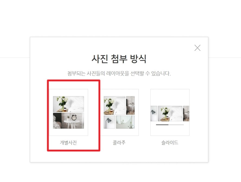Click large flower photo in 콜라주 preview

115,106
